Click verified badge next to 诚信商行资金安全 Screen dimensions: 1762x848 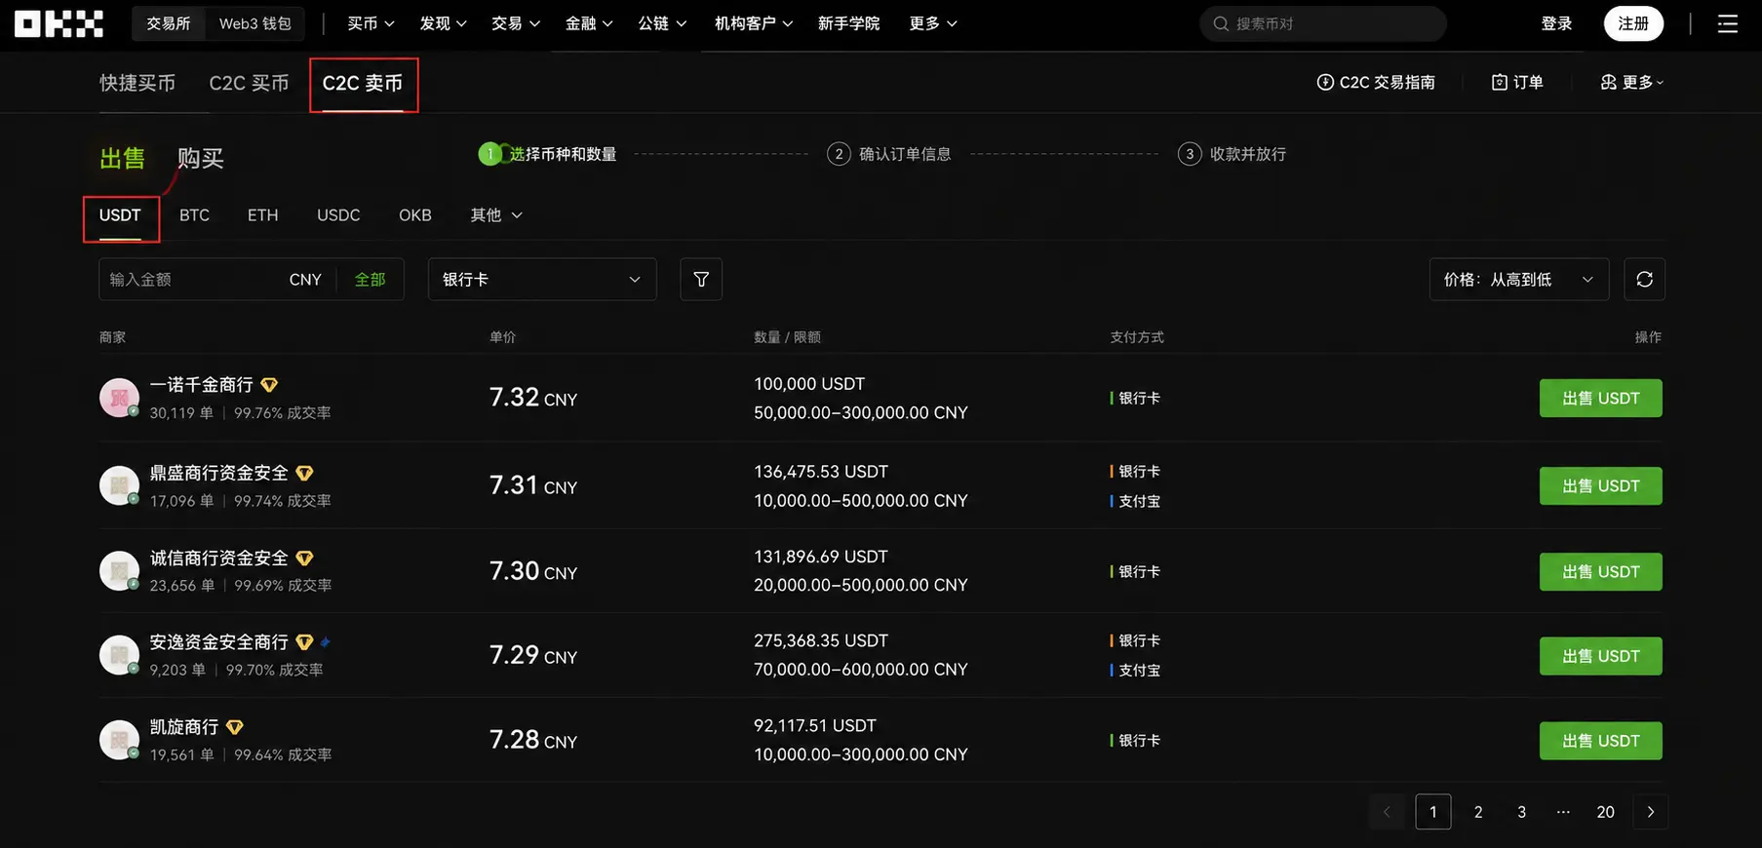pos(304,558)
